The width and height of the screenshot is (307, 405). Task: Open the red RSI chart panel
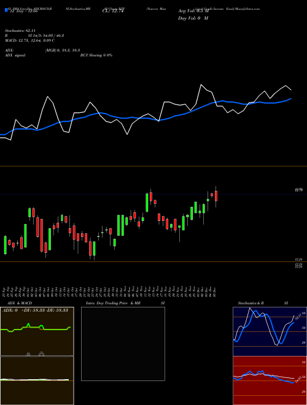(270, 380)
